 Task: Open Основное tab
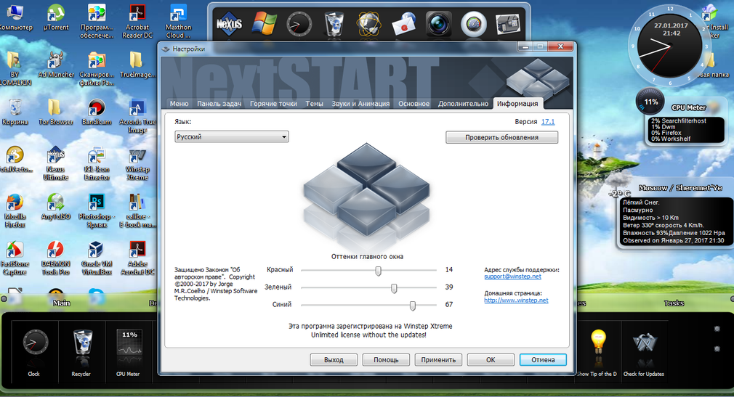pos(414,104)
